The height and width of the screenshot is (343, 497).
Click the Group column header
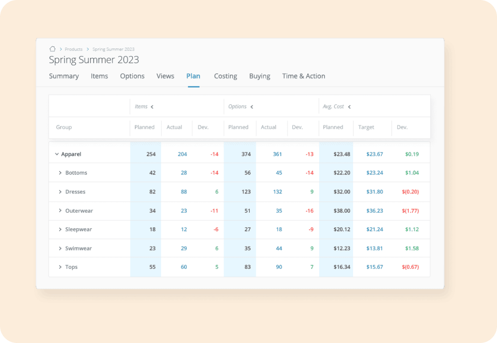64,127
